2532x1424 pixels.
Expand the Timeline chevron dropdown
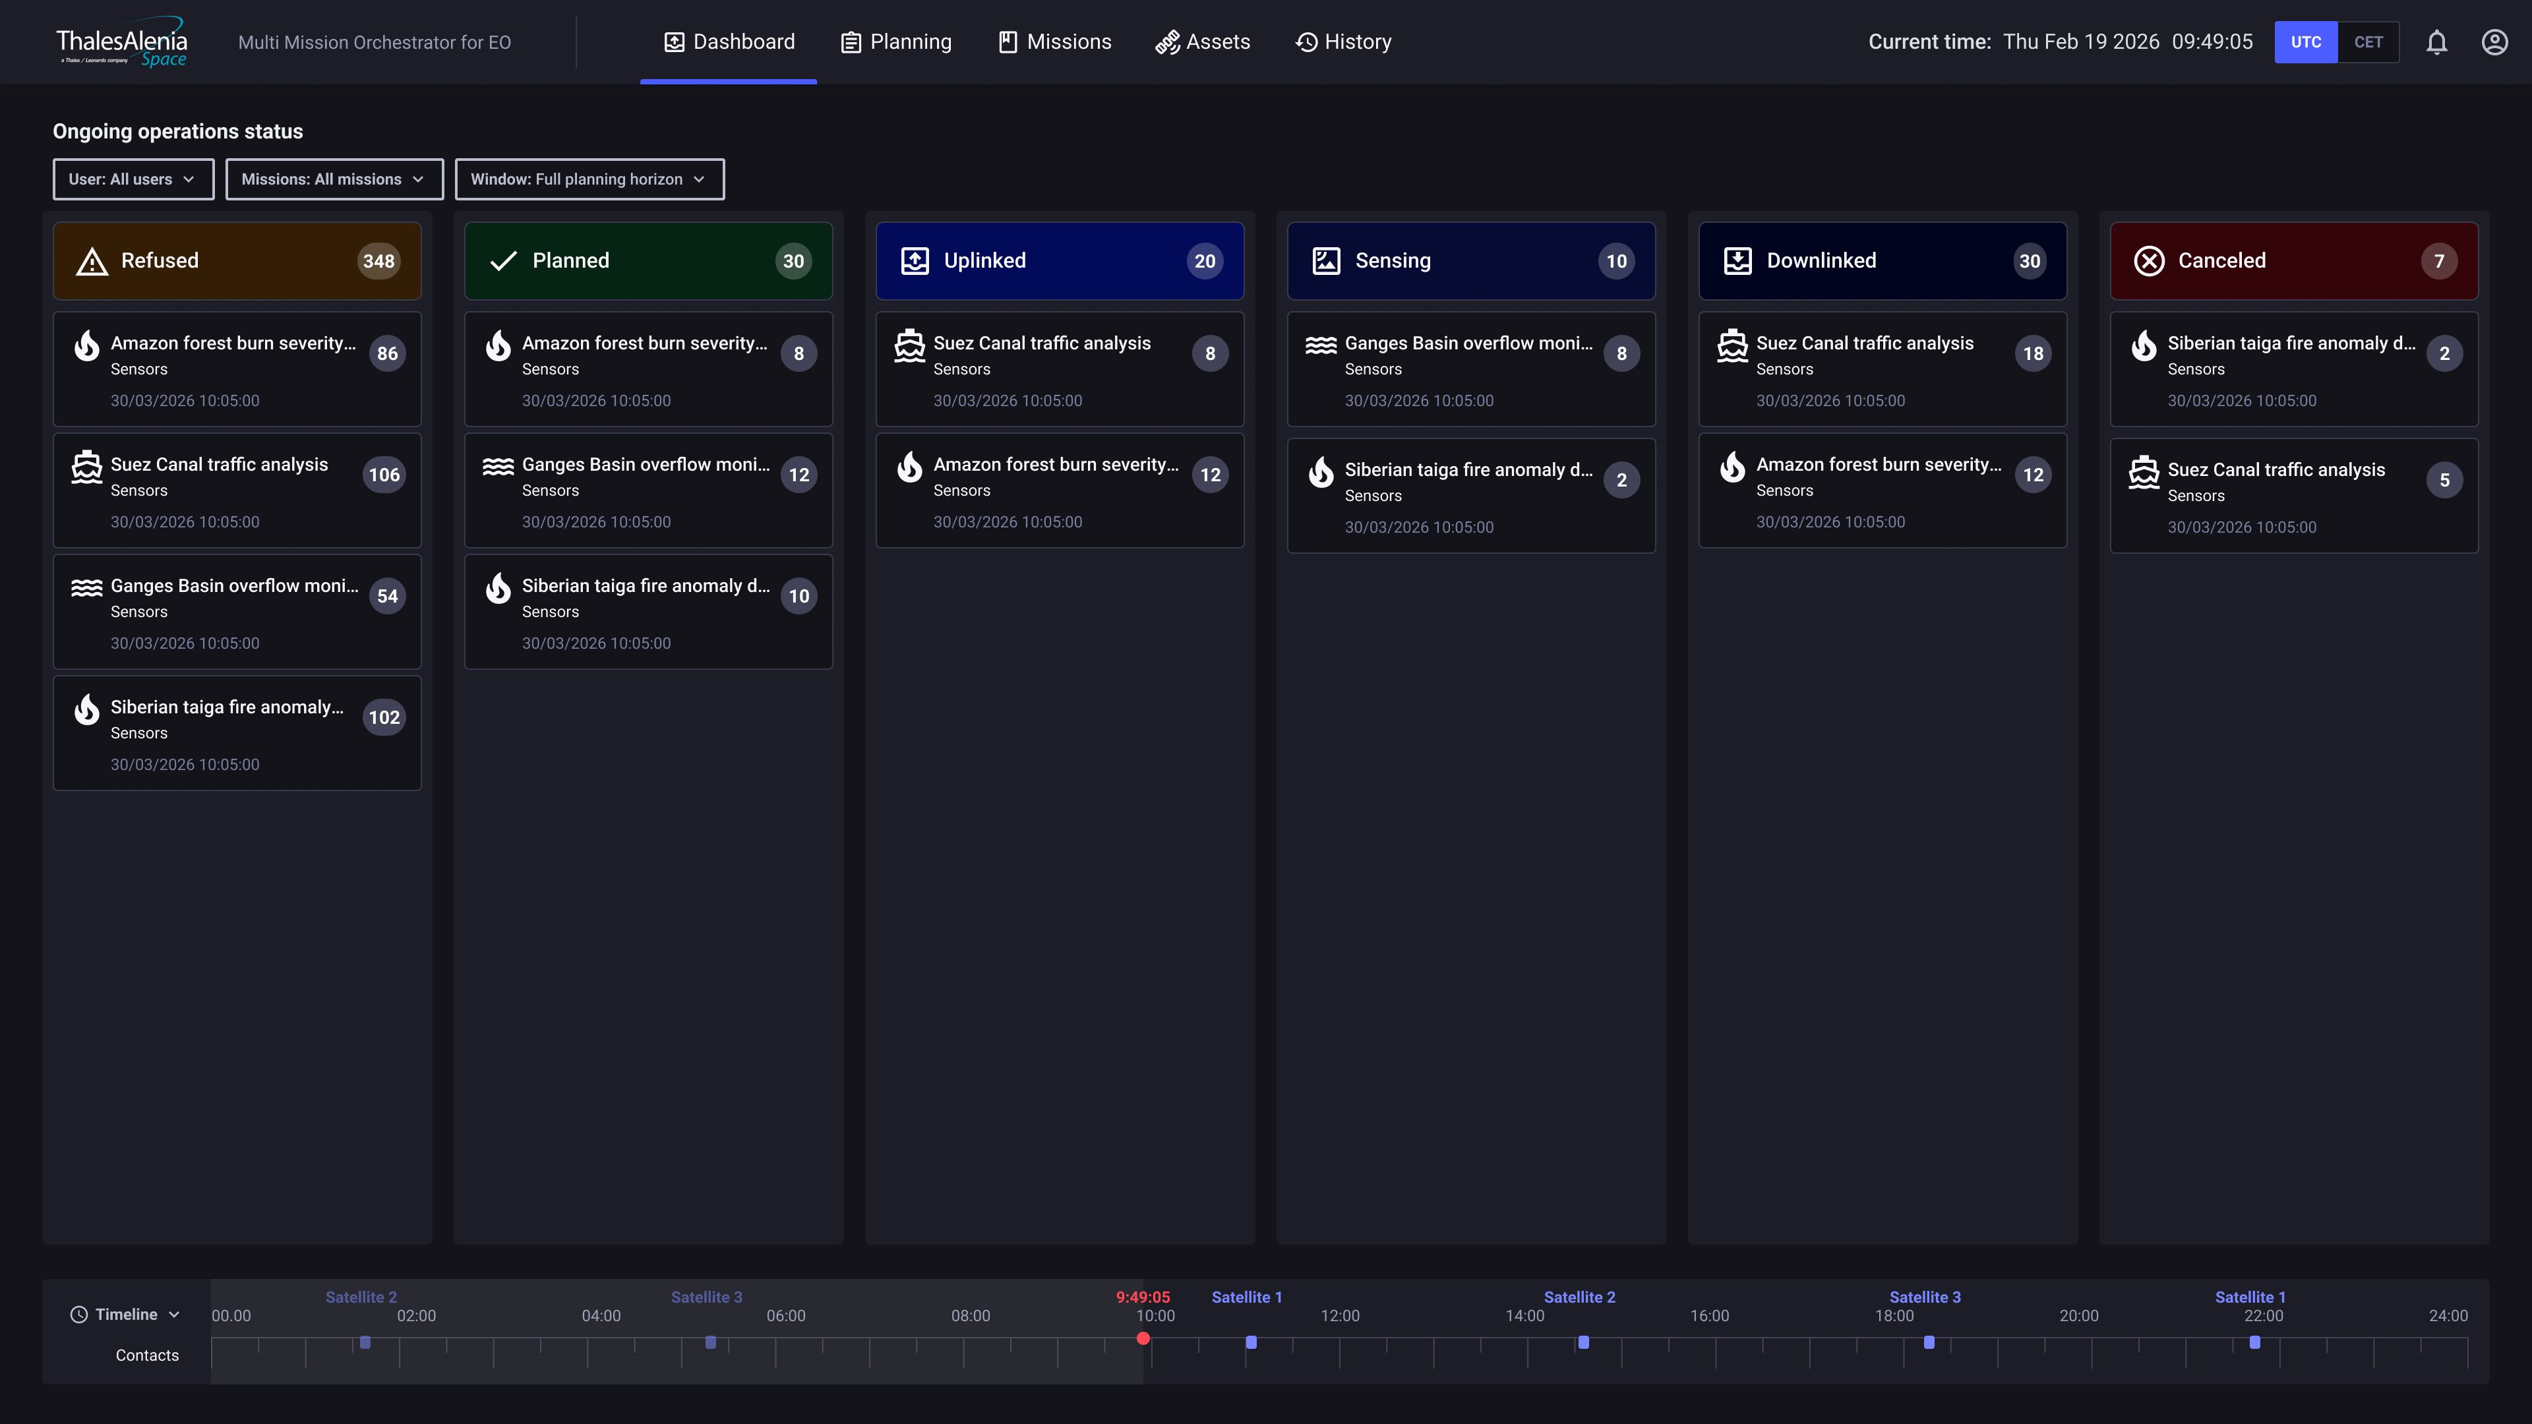(174, 1315)
